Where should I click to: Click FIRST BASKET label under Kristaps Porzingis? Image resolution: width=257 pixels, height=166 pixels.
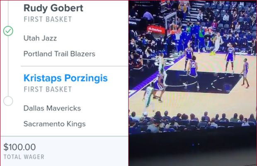48,89
